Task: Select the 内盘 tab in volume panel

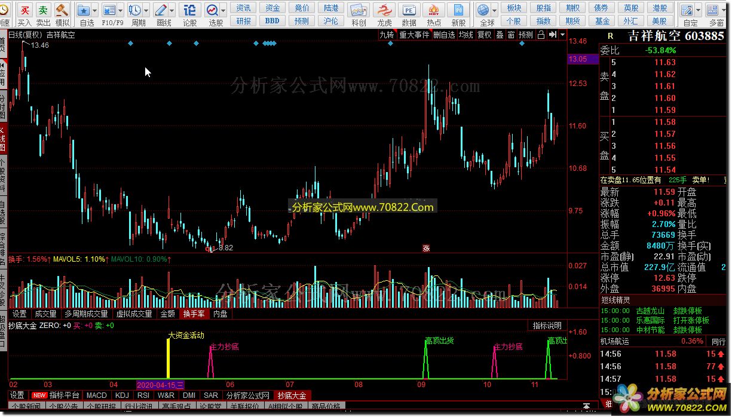Action: [220, 313]
